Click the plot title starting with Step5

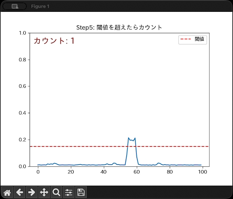coord(119,28)
